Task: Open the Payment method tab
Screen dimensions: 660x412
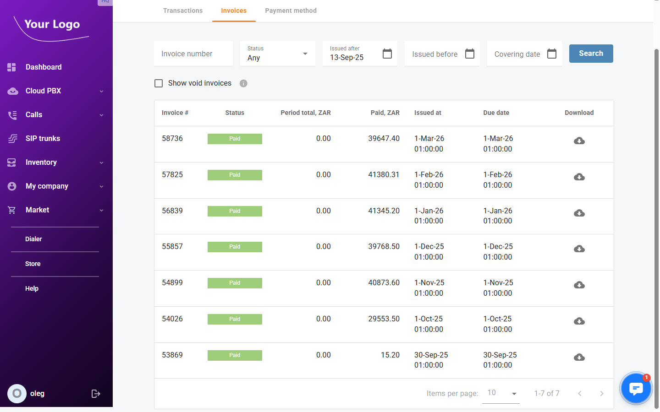Action: point(291,11)
